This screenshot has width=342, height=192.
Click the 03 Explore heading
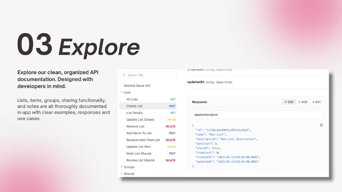tap(79, 45)
